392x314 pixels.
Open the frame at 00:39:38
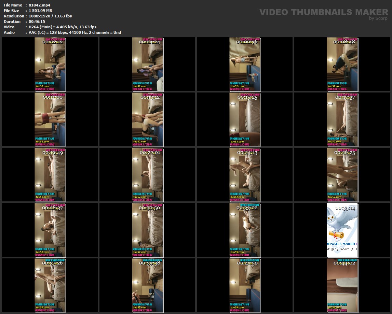coord(147,285)
